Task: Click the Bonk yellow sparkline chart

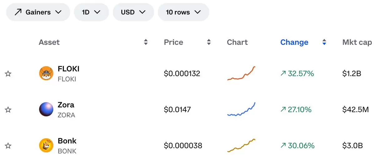Action: [x=241, y=145]
